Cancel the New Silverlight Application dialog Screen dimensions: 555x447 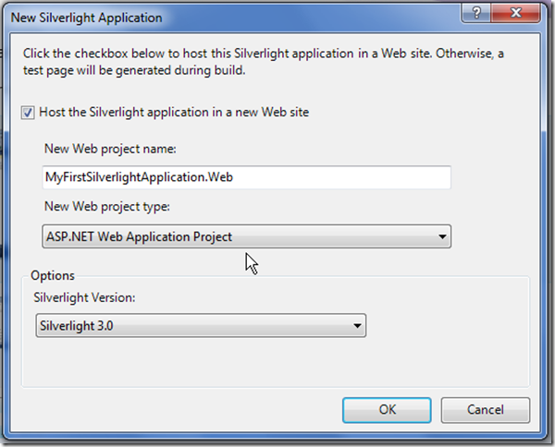(x=486, y=410)
